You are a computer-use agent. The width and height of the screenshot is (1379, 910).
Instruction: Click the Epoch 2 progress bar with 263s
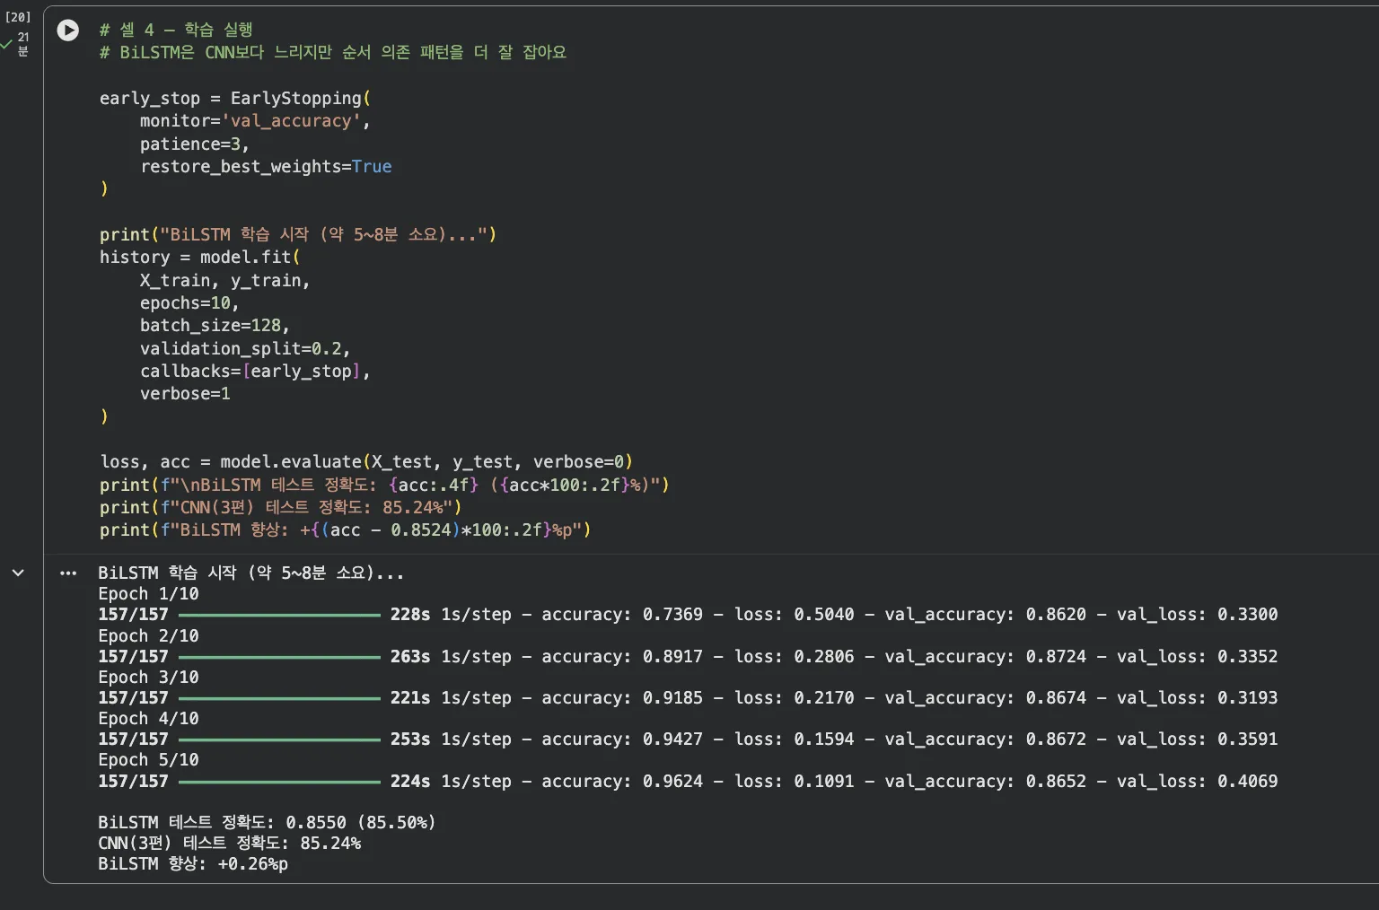(x=279, y=657)
